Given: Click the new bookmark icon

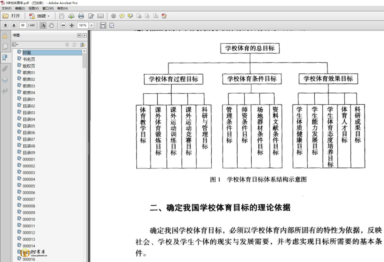Looking at the screenshot, I should tap(74, 45).
